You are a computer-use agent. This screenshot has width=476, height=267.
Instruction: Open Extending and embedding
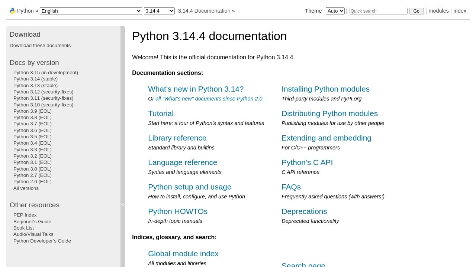tap(326, 138)
